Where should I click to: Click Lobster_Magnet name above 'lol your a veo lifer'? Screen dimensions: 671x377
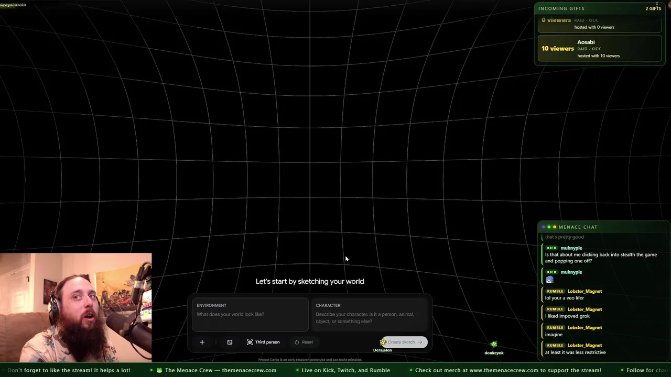(585, 291)
